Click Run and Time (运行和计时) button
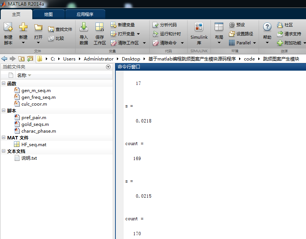 point(167,34)
